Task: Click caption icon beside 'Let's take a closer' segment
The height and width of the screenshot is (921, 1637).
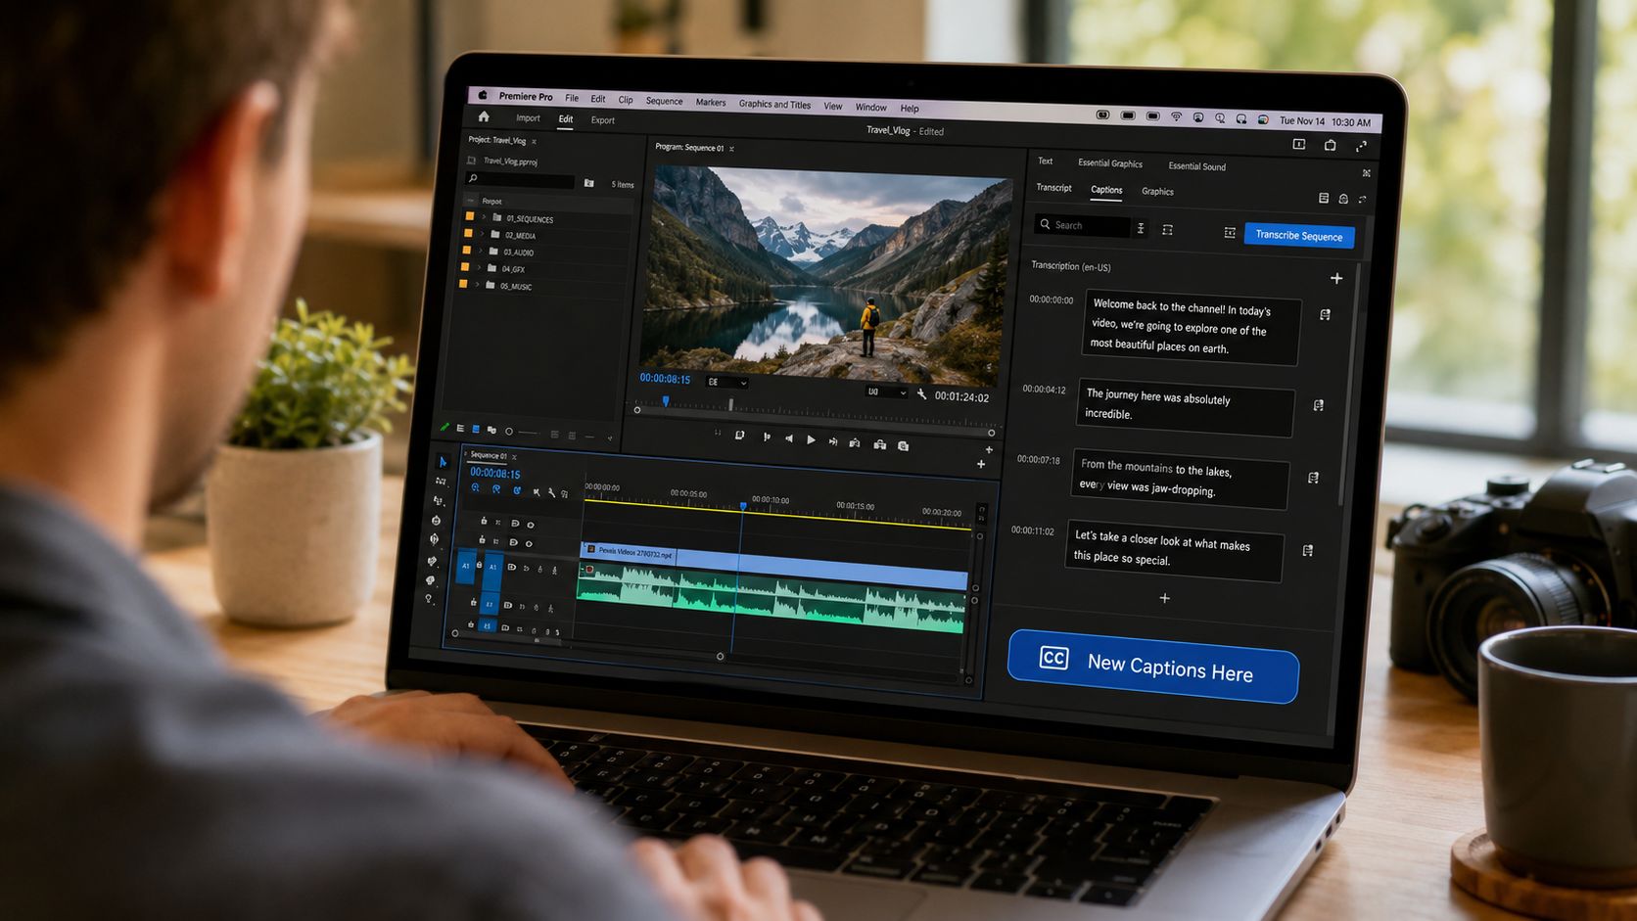Action: [x=1307, y=551]
